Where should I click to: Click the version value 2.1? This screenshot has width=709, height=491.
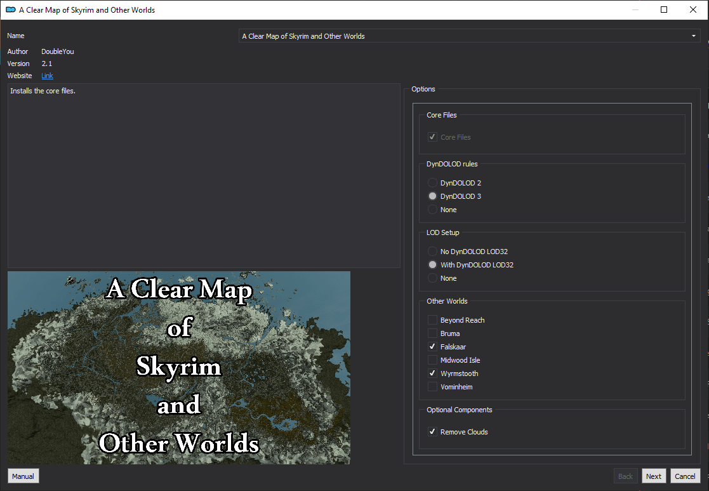tap(46, 64)
